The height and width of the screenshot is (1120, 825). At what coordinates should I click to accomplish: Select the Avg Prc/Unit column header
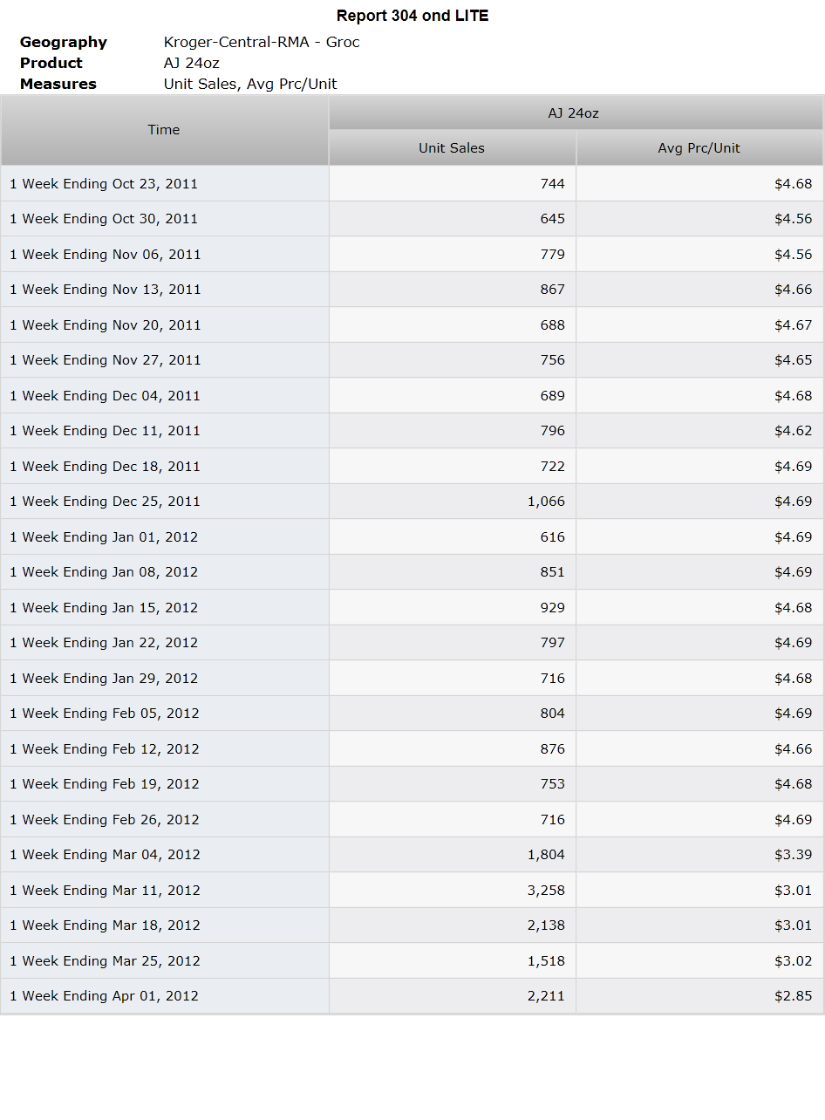click(x=699, y=148)
